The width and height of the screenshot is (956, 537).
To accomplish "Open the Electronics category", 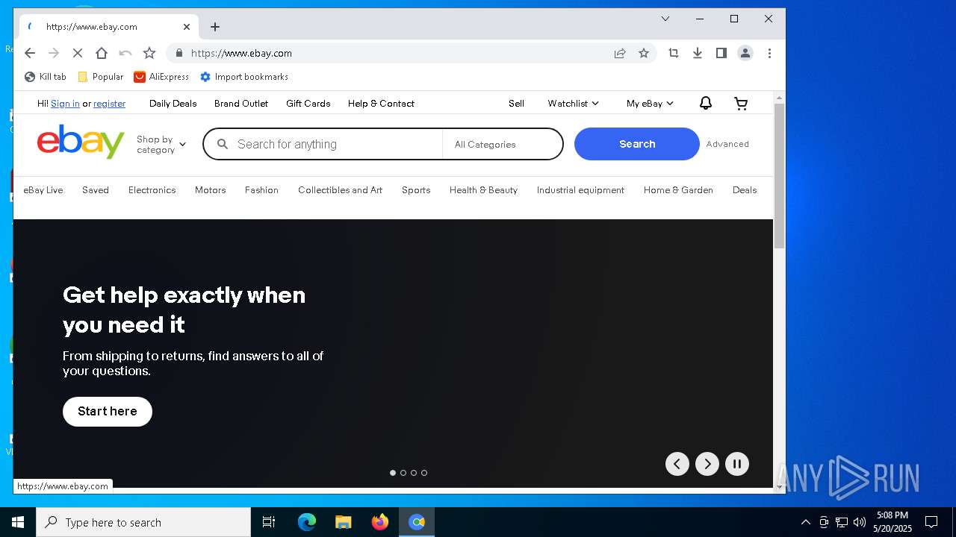I will pos(152,190).
